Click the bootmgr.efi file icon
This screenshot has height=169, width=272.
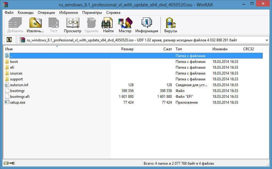(x=7, y=96)
